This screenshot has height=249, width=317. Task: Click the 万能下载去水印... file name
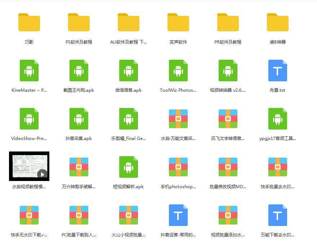click(x=278, y=235)
